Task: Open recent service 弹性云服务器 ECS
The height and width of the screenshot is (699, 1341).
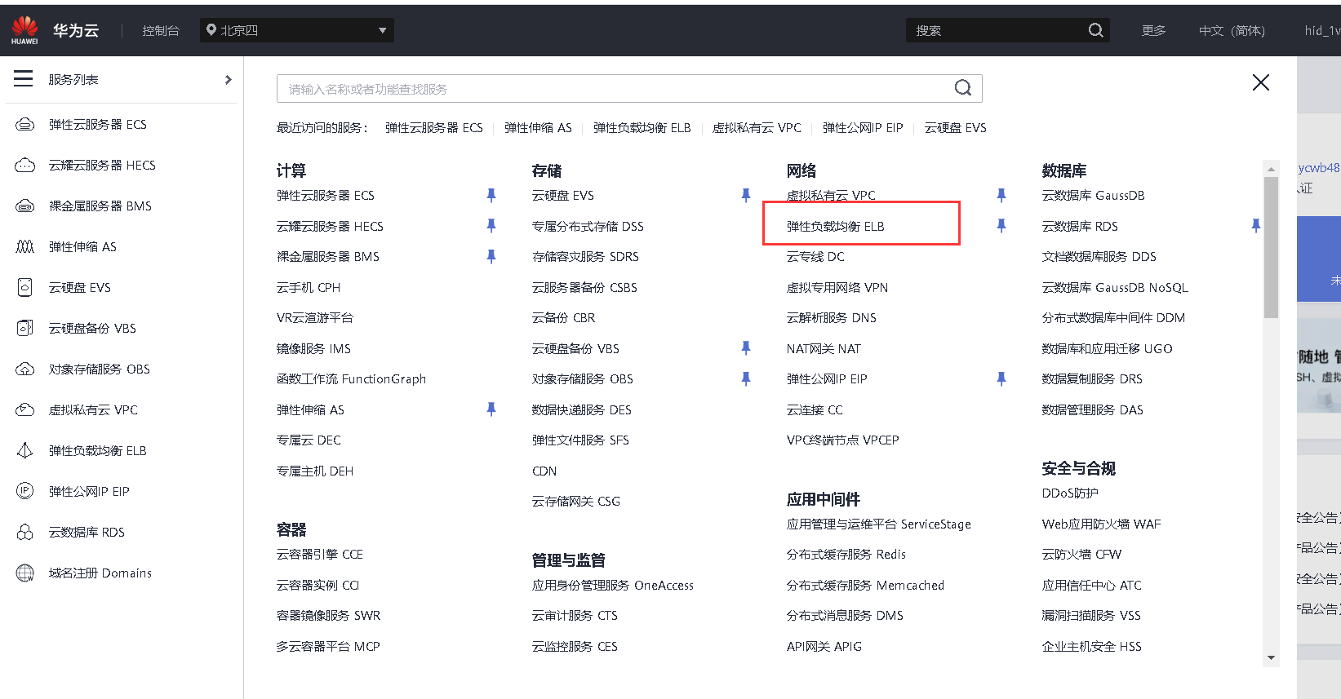Action: [434, 128]
